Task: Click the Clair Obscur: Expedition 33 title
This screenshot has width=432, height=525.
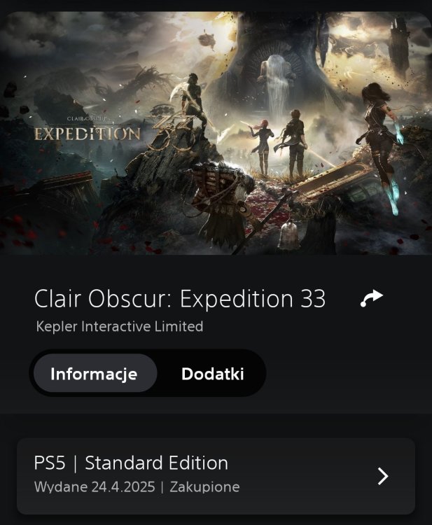Action: tap(180, 298)
